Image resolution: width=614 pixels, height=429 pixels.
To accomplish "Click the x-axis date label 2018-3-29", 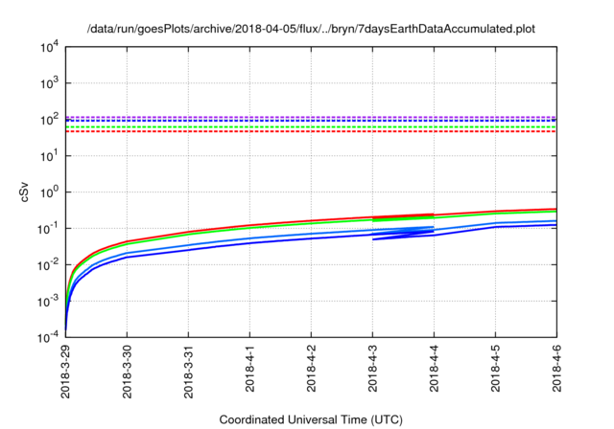I will [65, 372].
